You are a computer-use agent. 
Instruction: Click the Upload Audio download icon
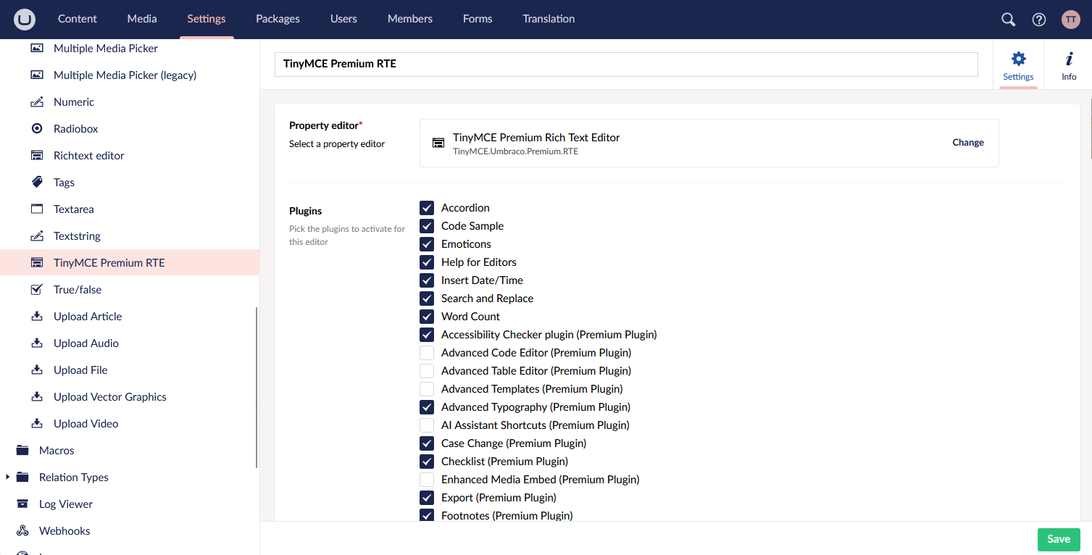(x=37, y=343)
